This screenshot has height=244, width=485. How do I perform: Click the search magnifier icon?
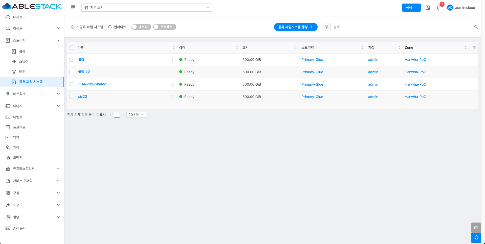coord(476,27)
